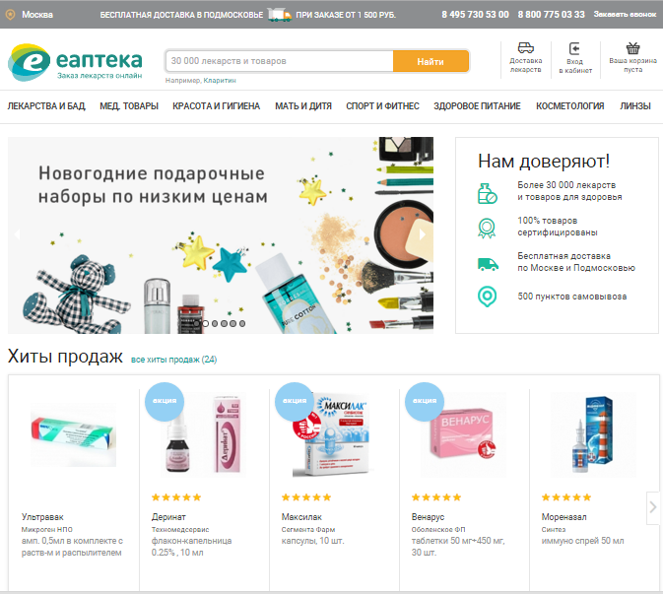Select the white active banner slide dot
663x594 pixels.
pyautogui.click(x=206, y=323)
